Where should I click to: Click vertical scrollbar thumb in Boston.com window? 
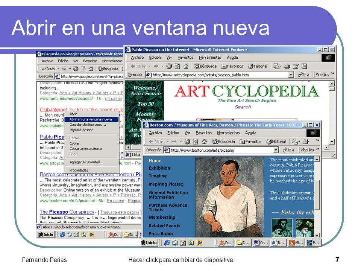coord(317,195)
